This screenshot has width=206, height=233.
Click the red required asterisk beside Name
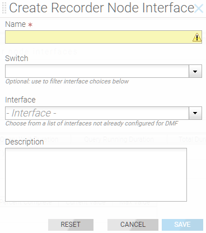pyautogui.click(x=30, y=25)
